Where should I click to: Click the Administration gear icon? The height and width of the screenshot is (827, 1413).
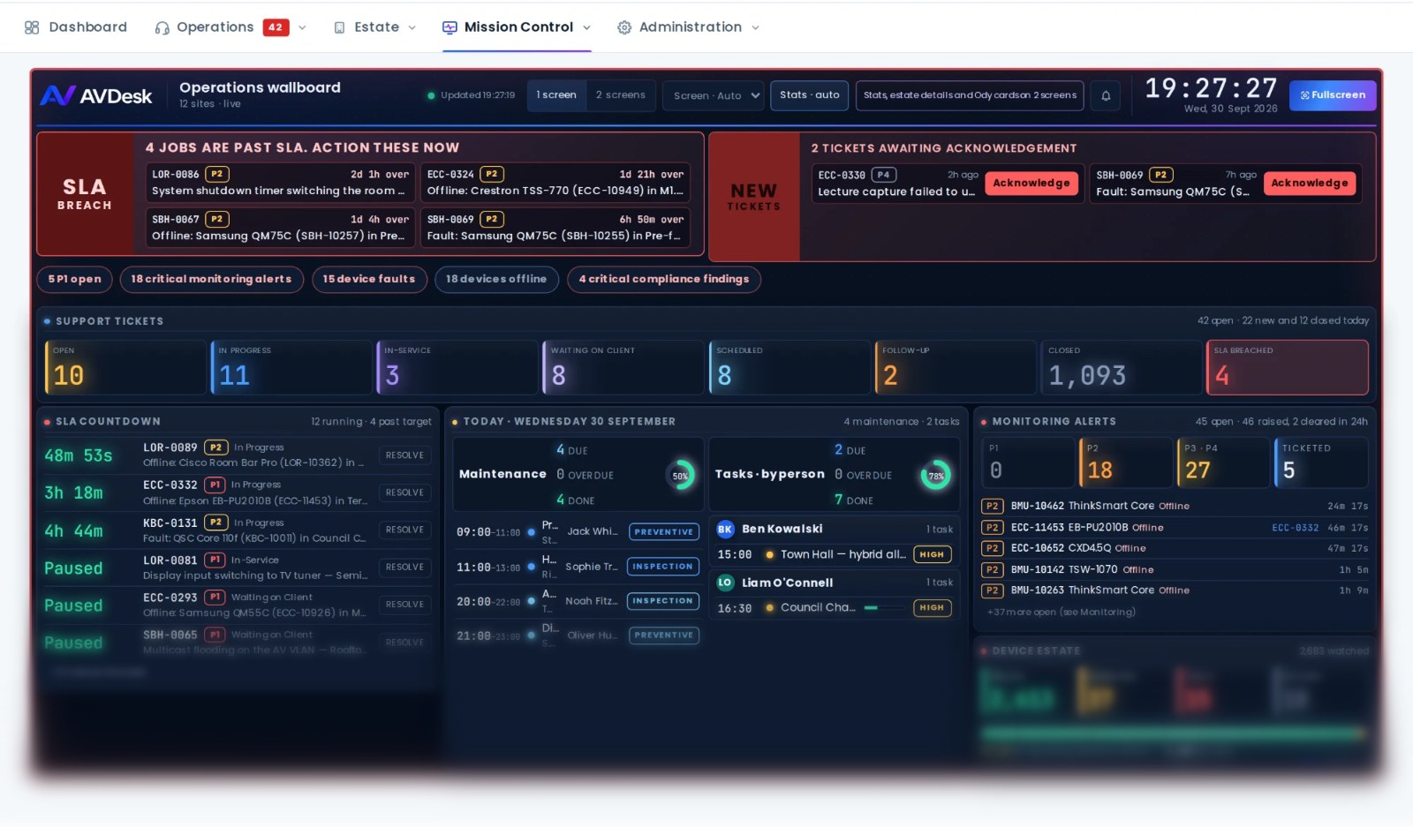tap(624, 27)
